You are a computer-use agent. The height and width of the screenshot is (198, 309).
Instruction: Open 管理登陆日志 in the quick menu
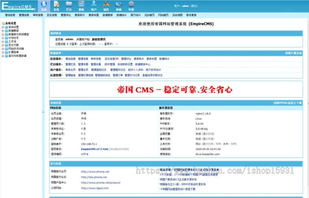pos(99,70)
